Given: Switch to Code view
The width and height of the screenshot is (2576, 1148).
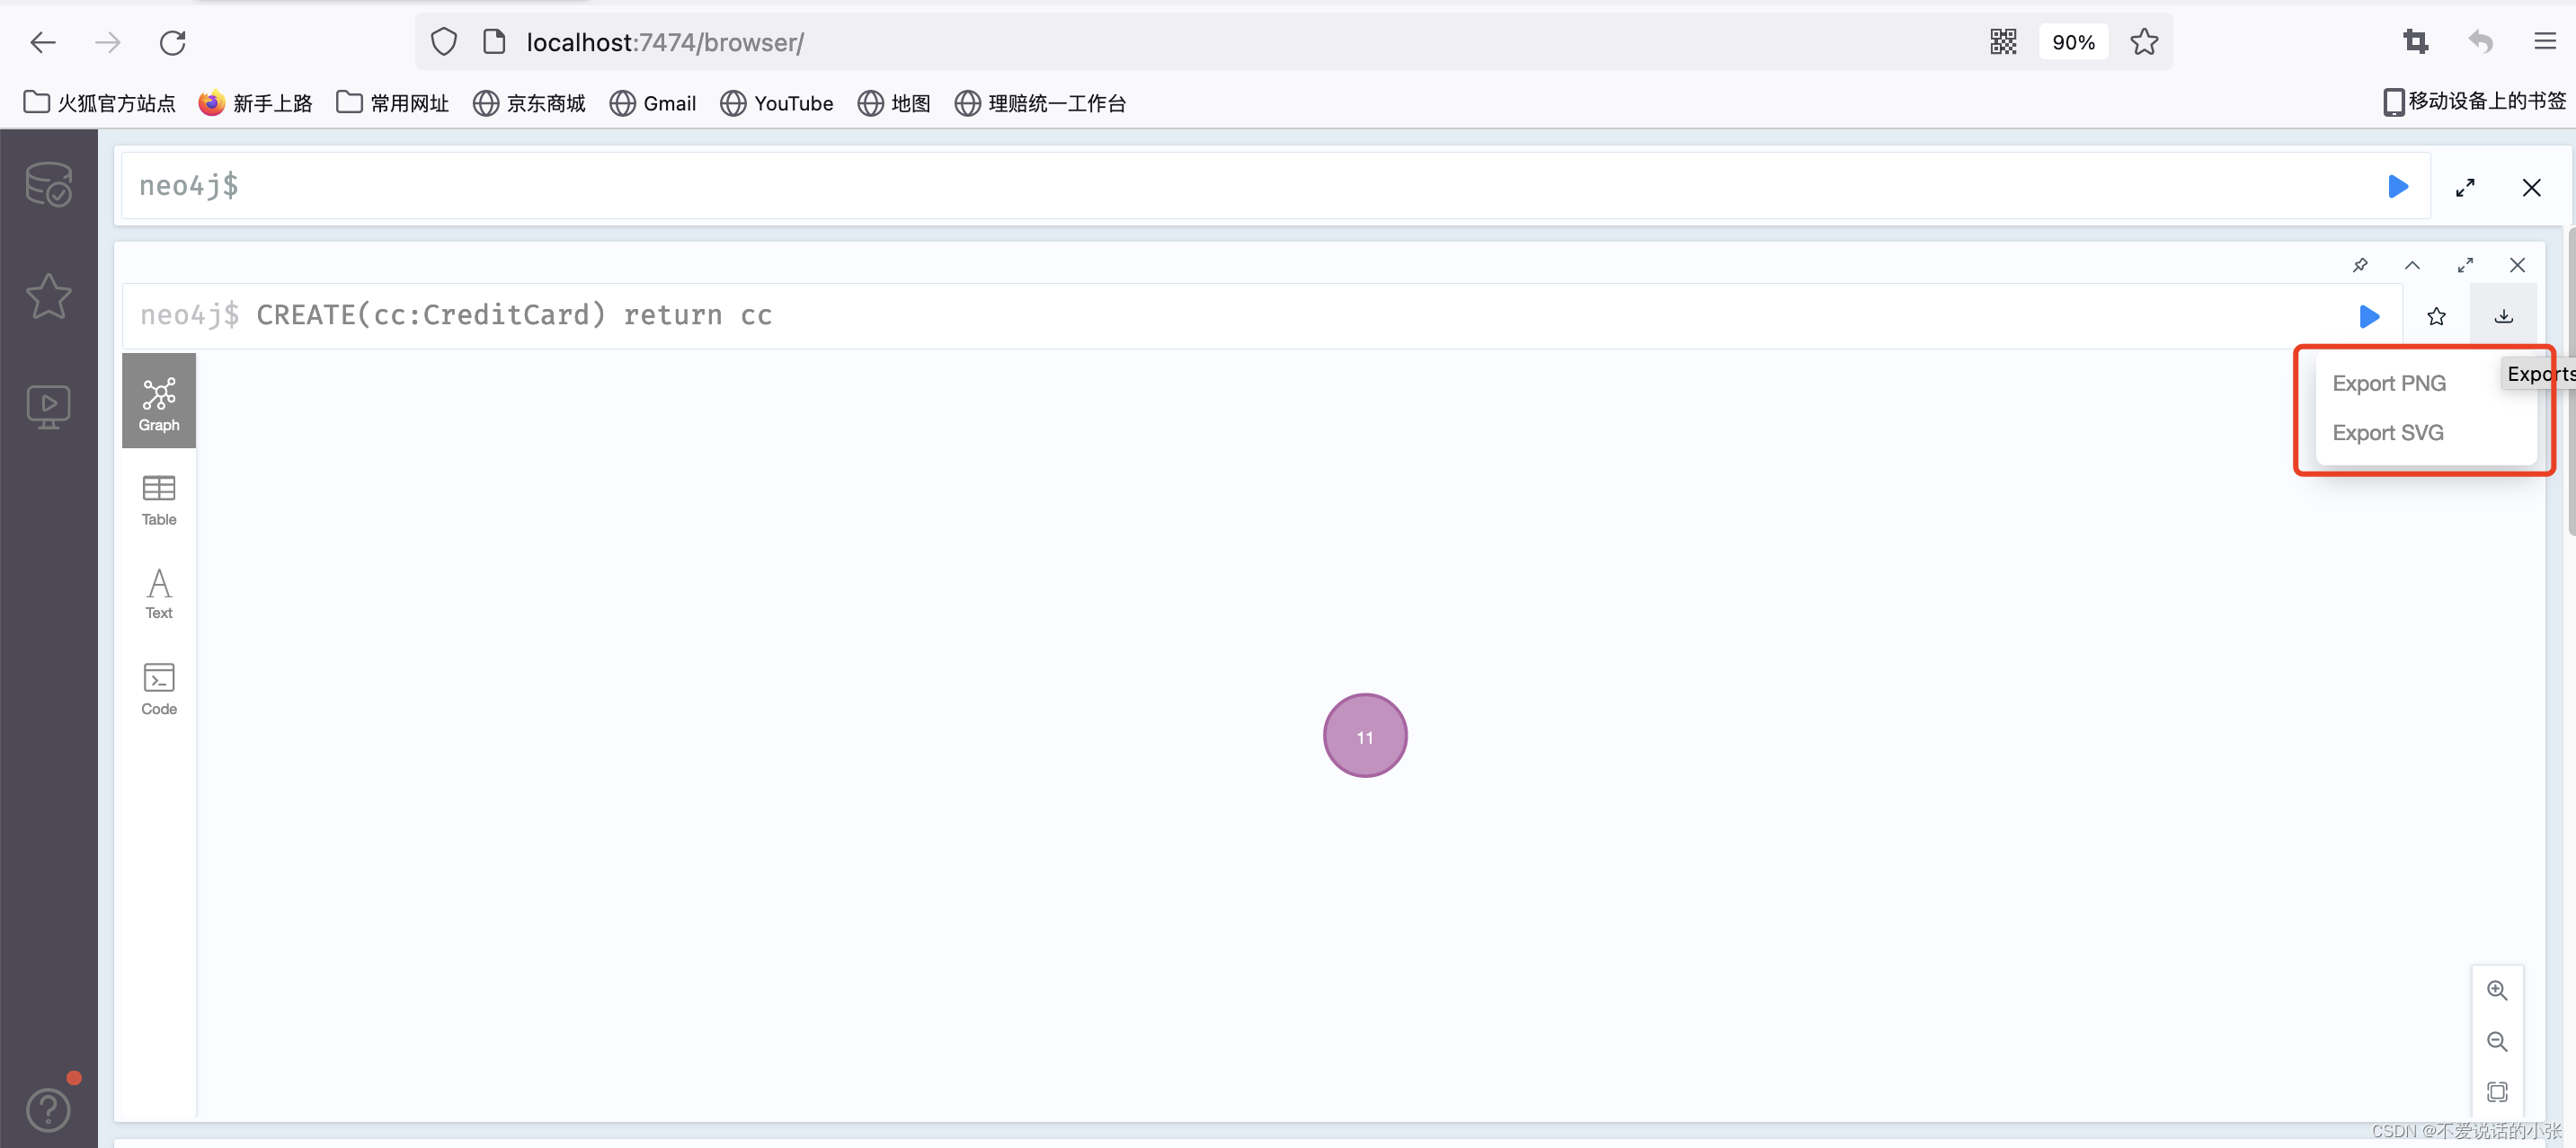Looking at the screenshot, I should tap(159, 689).
